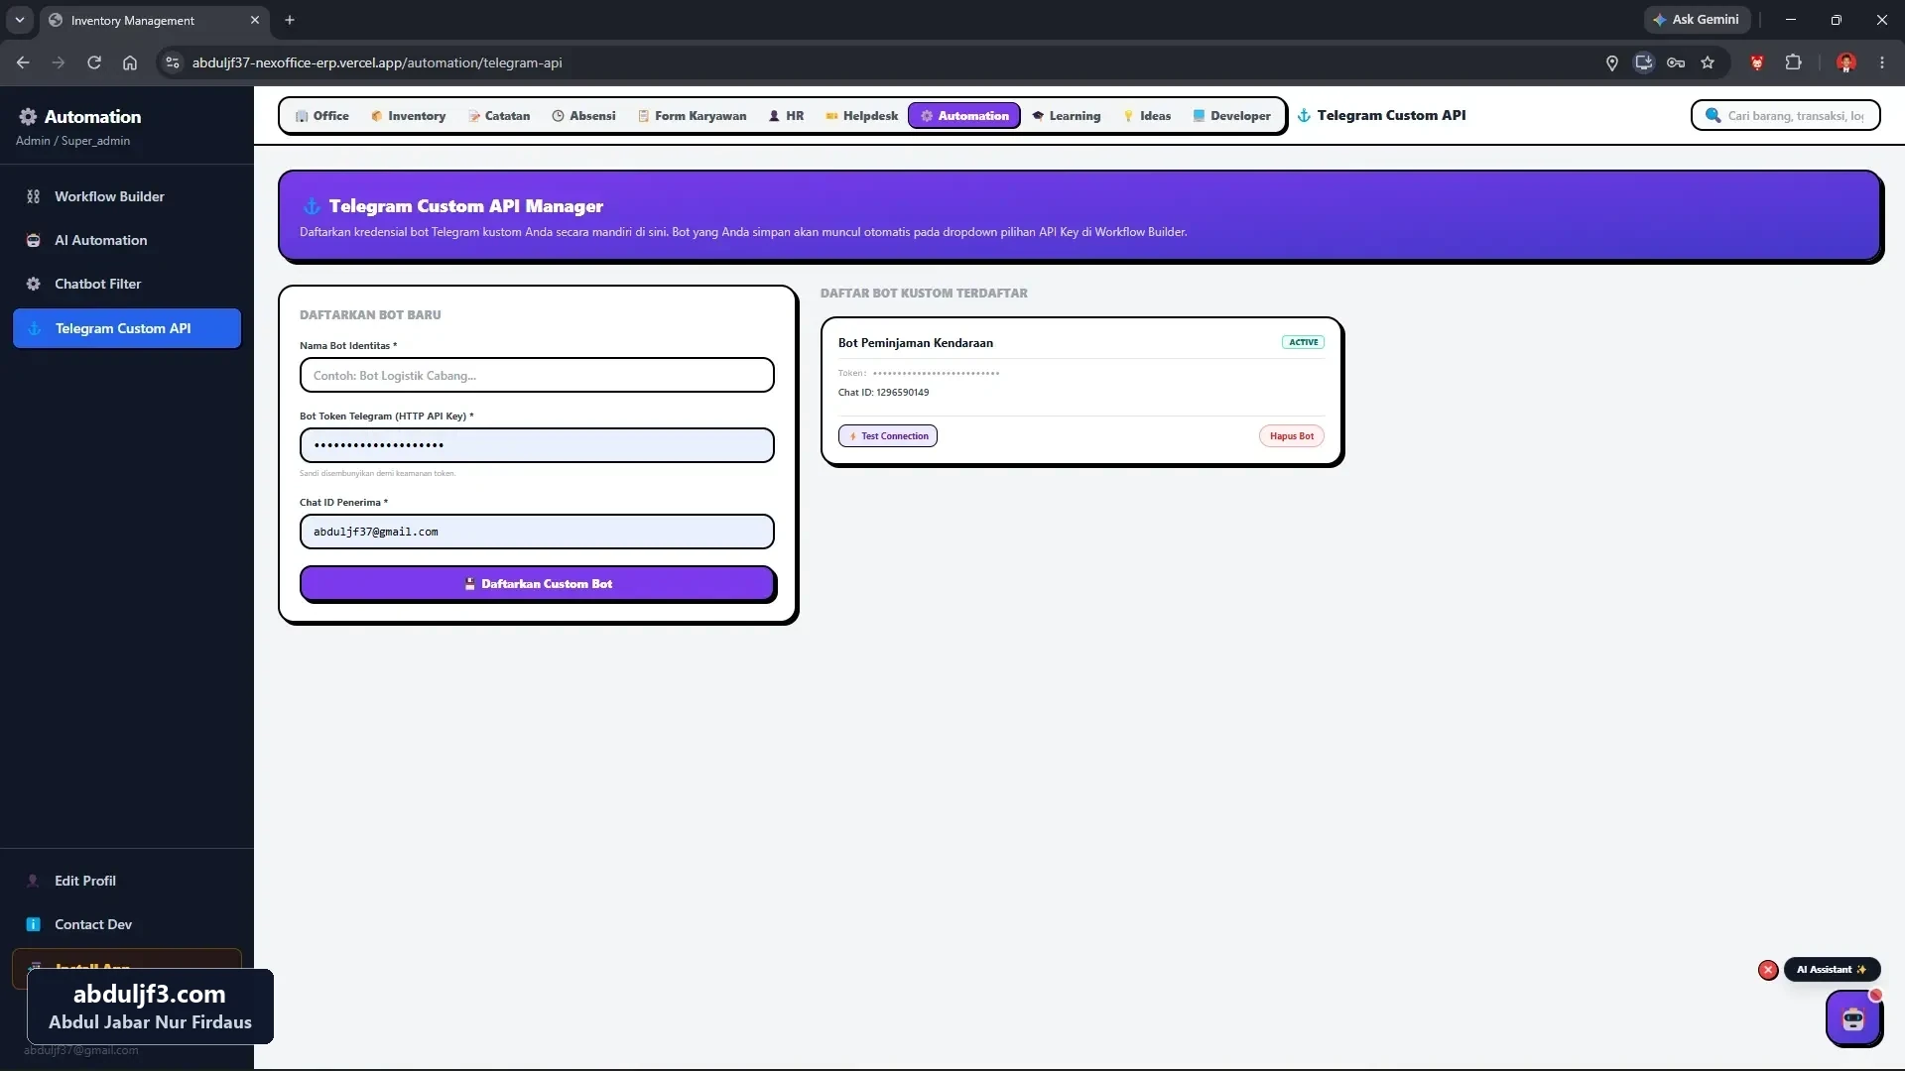This screenshot has width=1905, height=1071.
Task: Open the HR tab
Action: click(x=786, y=116)
